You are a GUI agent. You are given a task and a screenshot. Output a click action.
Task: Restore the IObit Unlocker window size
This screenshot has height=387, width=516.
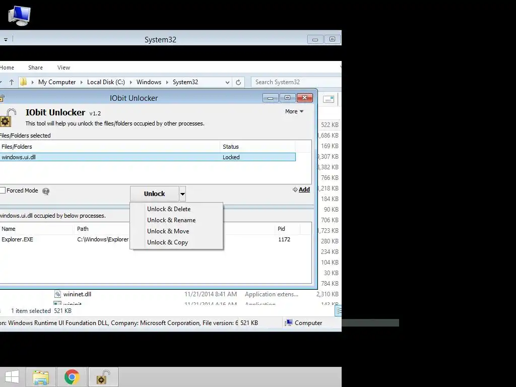pos(288,98)
